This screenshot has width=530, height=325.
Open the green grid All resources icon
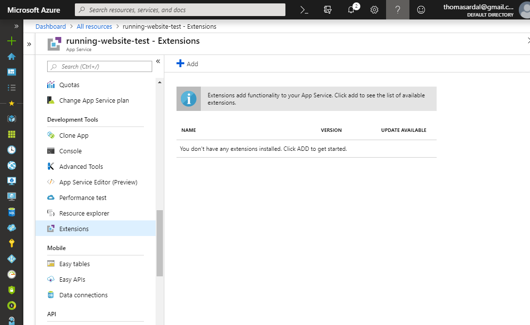[x=12, y=134]
